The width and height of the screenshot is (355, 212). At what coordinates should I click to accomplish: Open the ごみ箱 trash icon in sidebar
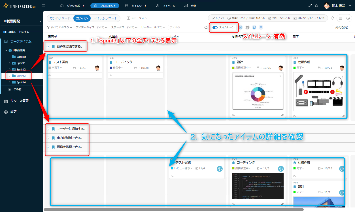10,89
